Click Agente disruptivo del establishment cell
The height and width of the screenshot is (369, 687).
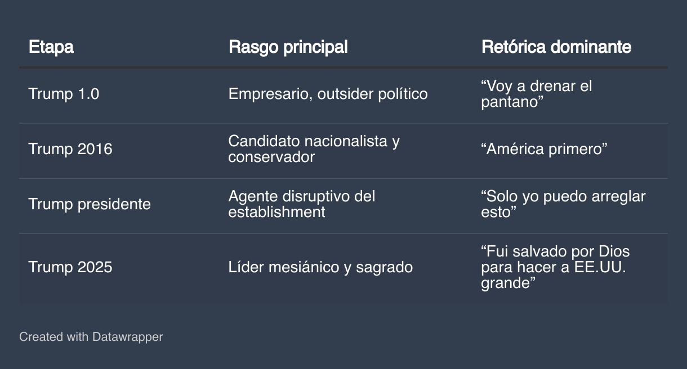(x=301, y=204)
